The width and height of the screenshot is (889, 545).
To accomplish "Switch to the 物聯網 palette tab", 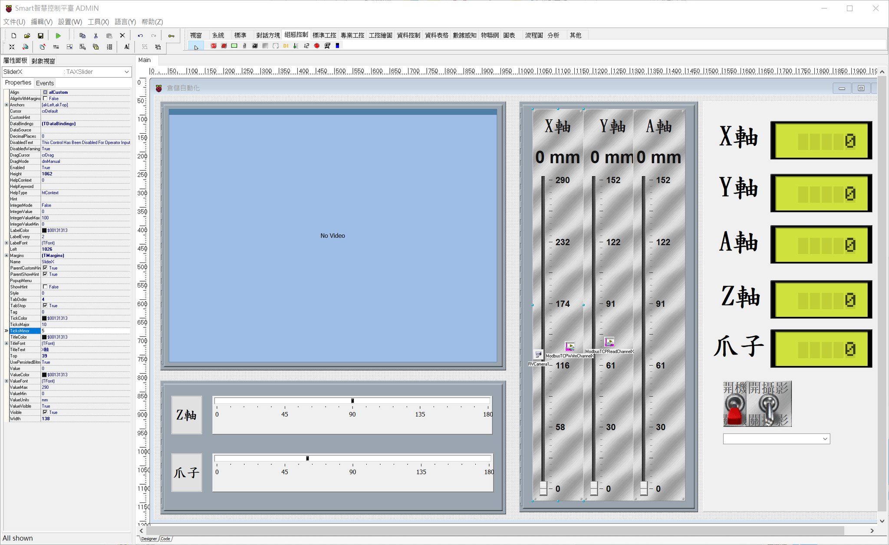I will click(x=490, y=35).
